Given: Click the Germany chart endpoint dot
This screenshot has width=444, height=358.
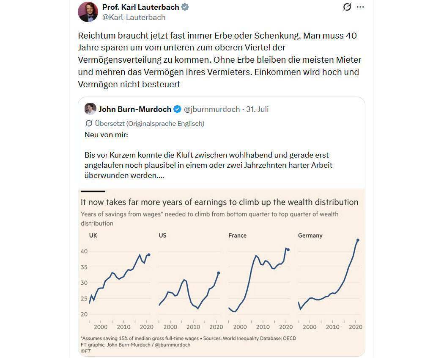Looking at the screenshot, I should click(x=358, y=240).
